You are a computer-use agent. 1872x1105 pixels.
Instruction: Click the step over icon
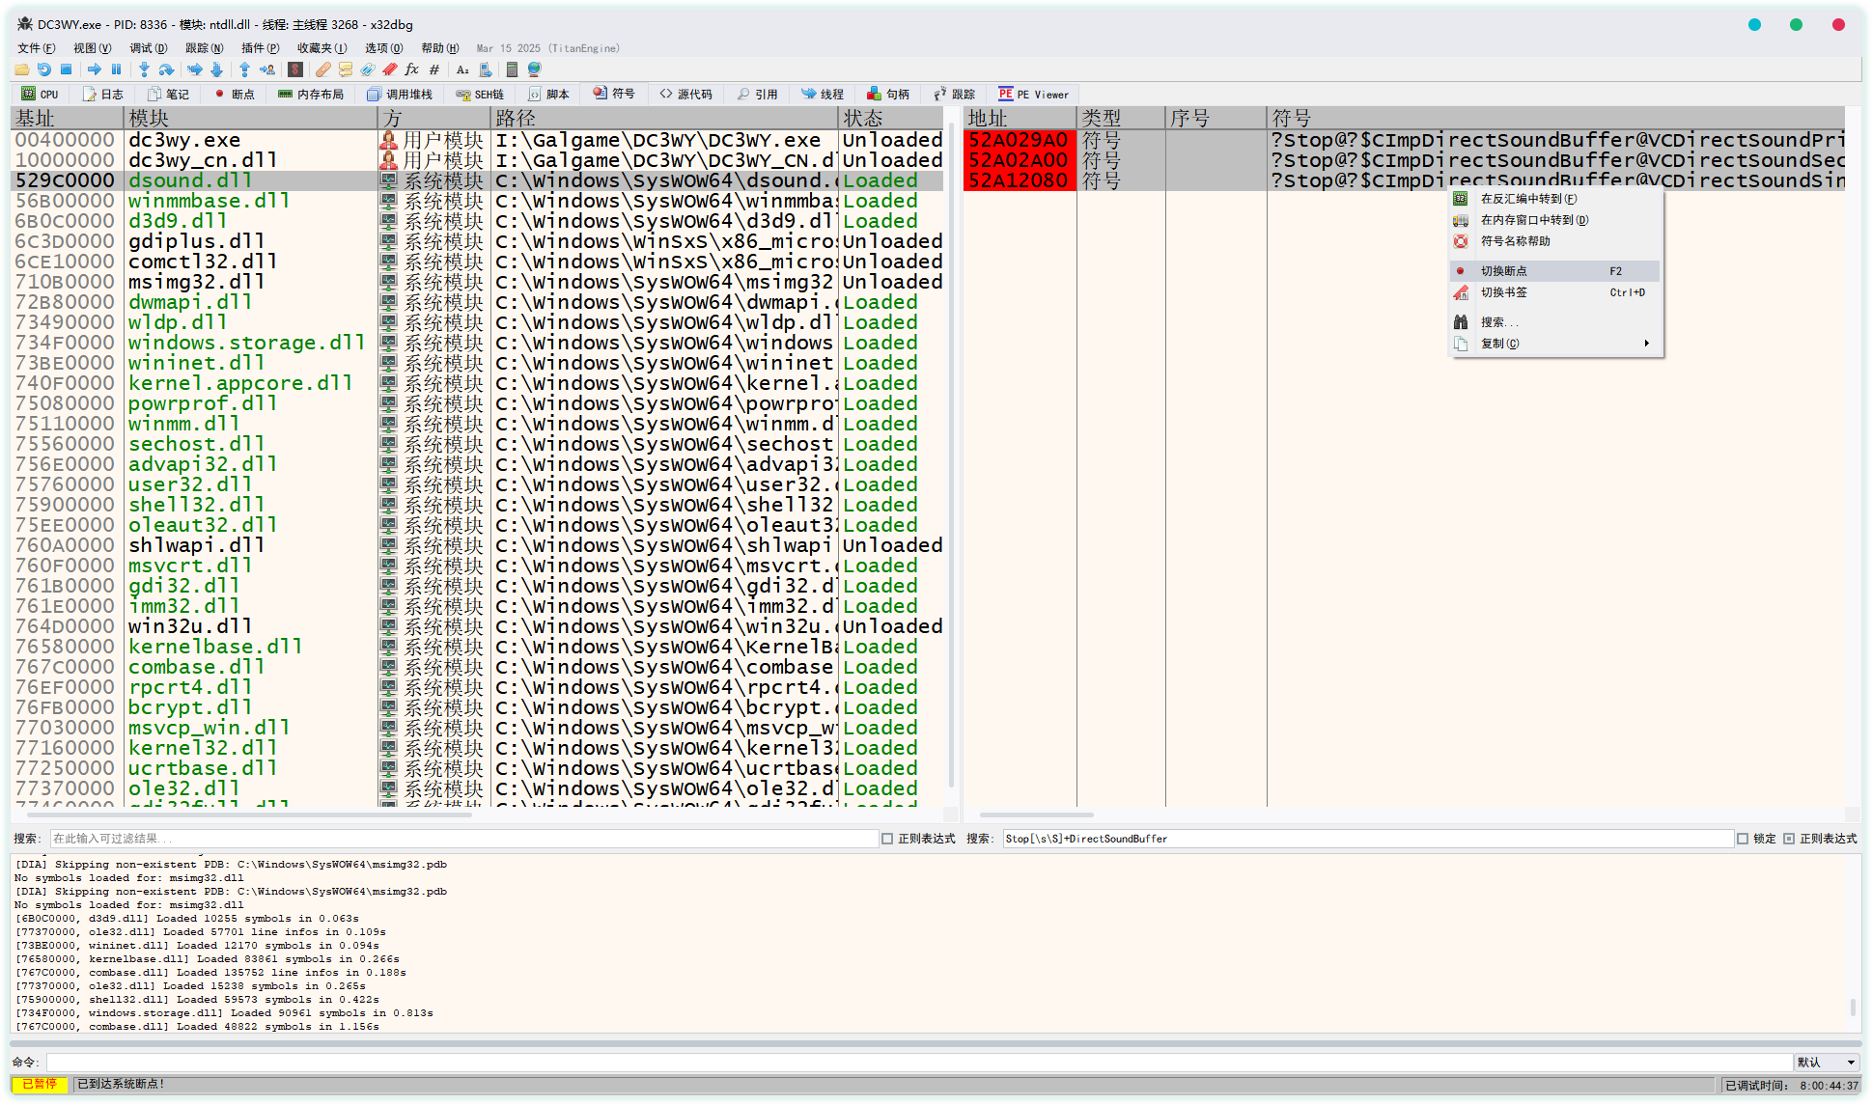(x=166, y=69)
